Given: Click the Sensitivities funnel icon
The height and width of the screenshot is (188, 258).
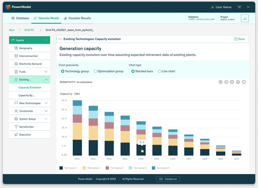Looking at the screenshot, I should [16, 127].
